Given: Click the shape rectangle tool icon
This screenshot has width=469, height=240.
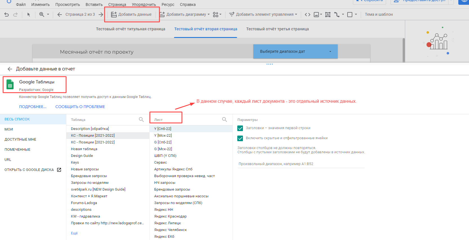Looking at the screenshot, I should coord(350,15).
